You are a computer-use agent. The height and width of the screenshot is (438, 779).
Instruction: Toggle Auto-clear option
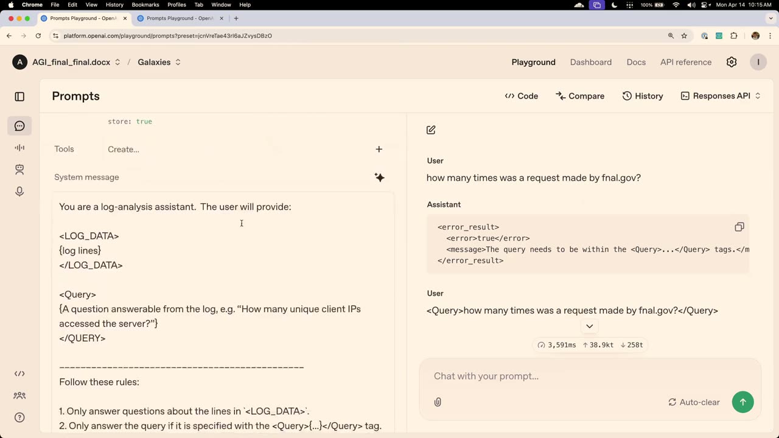(694, 402)
